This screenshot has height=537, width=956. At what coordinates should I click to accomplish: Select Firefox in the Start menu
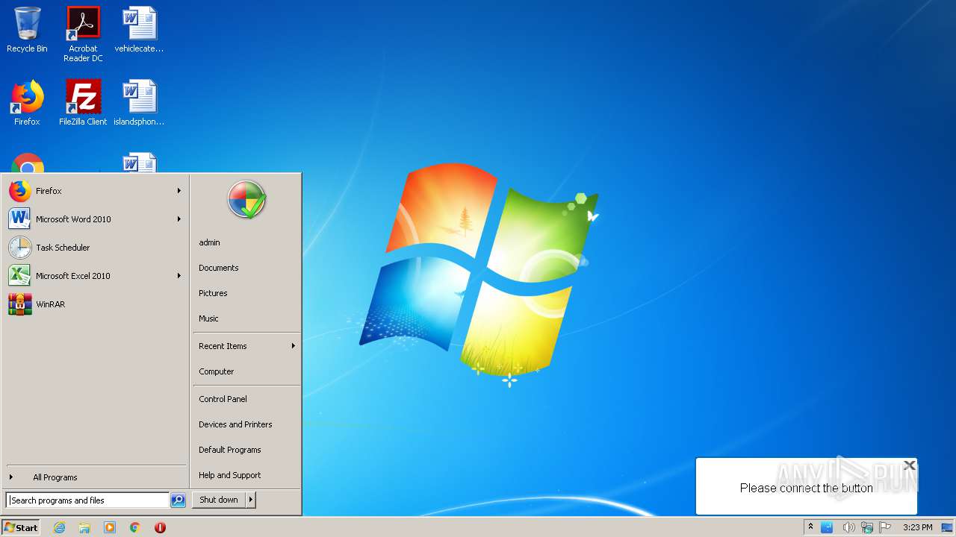click(x=96, y=191)
